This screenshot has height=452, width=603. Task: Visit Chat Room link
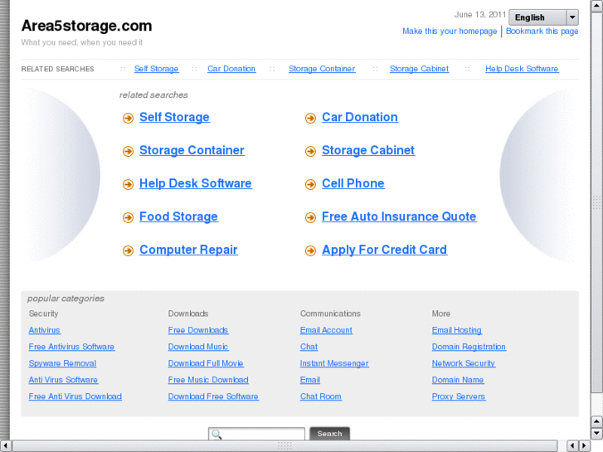321,396
